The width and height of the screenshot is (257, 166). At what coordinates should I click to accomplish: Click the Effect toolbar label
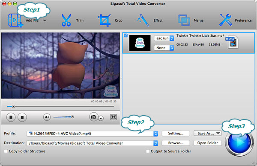(x=158, y=20)
